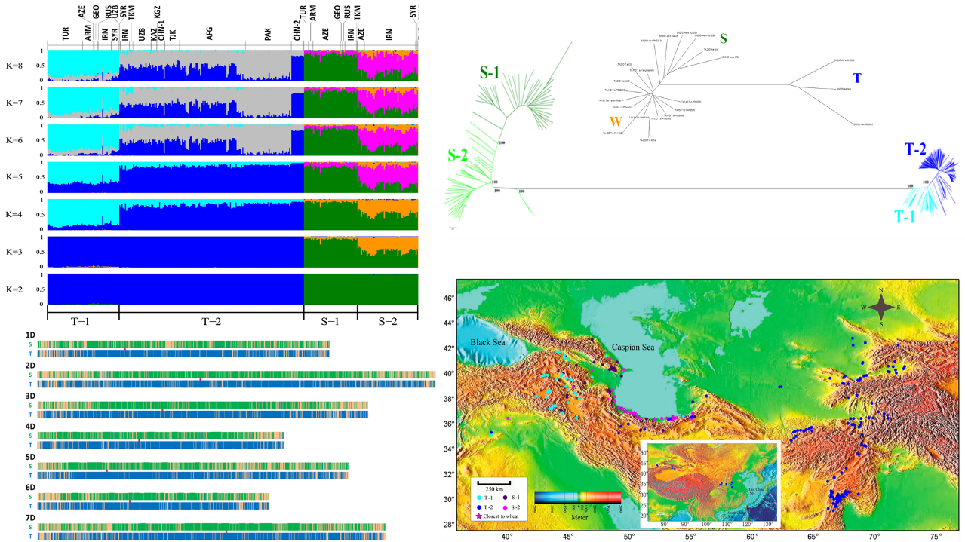965x542 pixels.
Task: Click the 1D chromosome label
Action: pyautogui.click(x=31, y=335)
